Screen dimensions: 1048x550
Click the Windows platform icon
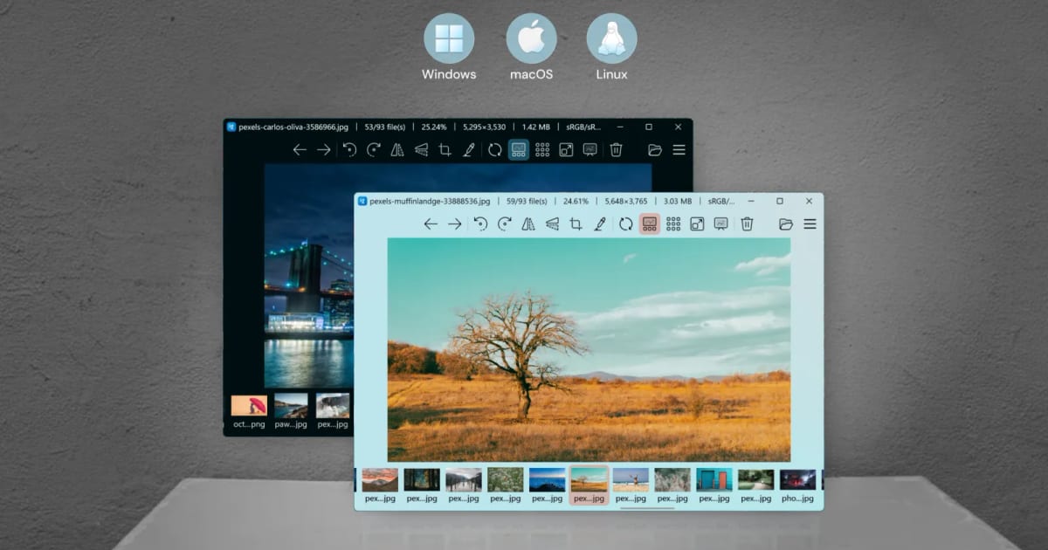click(x=449, y=38)
